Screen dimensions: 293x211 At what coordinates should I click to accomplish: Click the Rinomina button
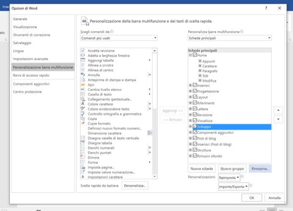(260, 169)
